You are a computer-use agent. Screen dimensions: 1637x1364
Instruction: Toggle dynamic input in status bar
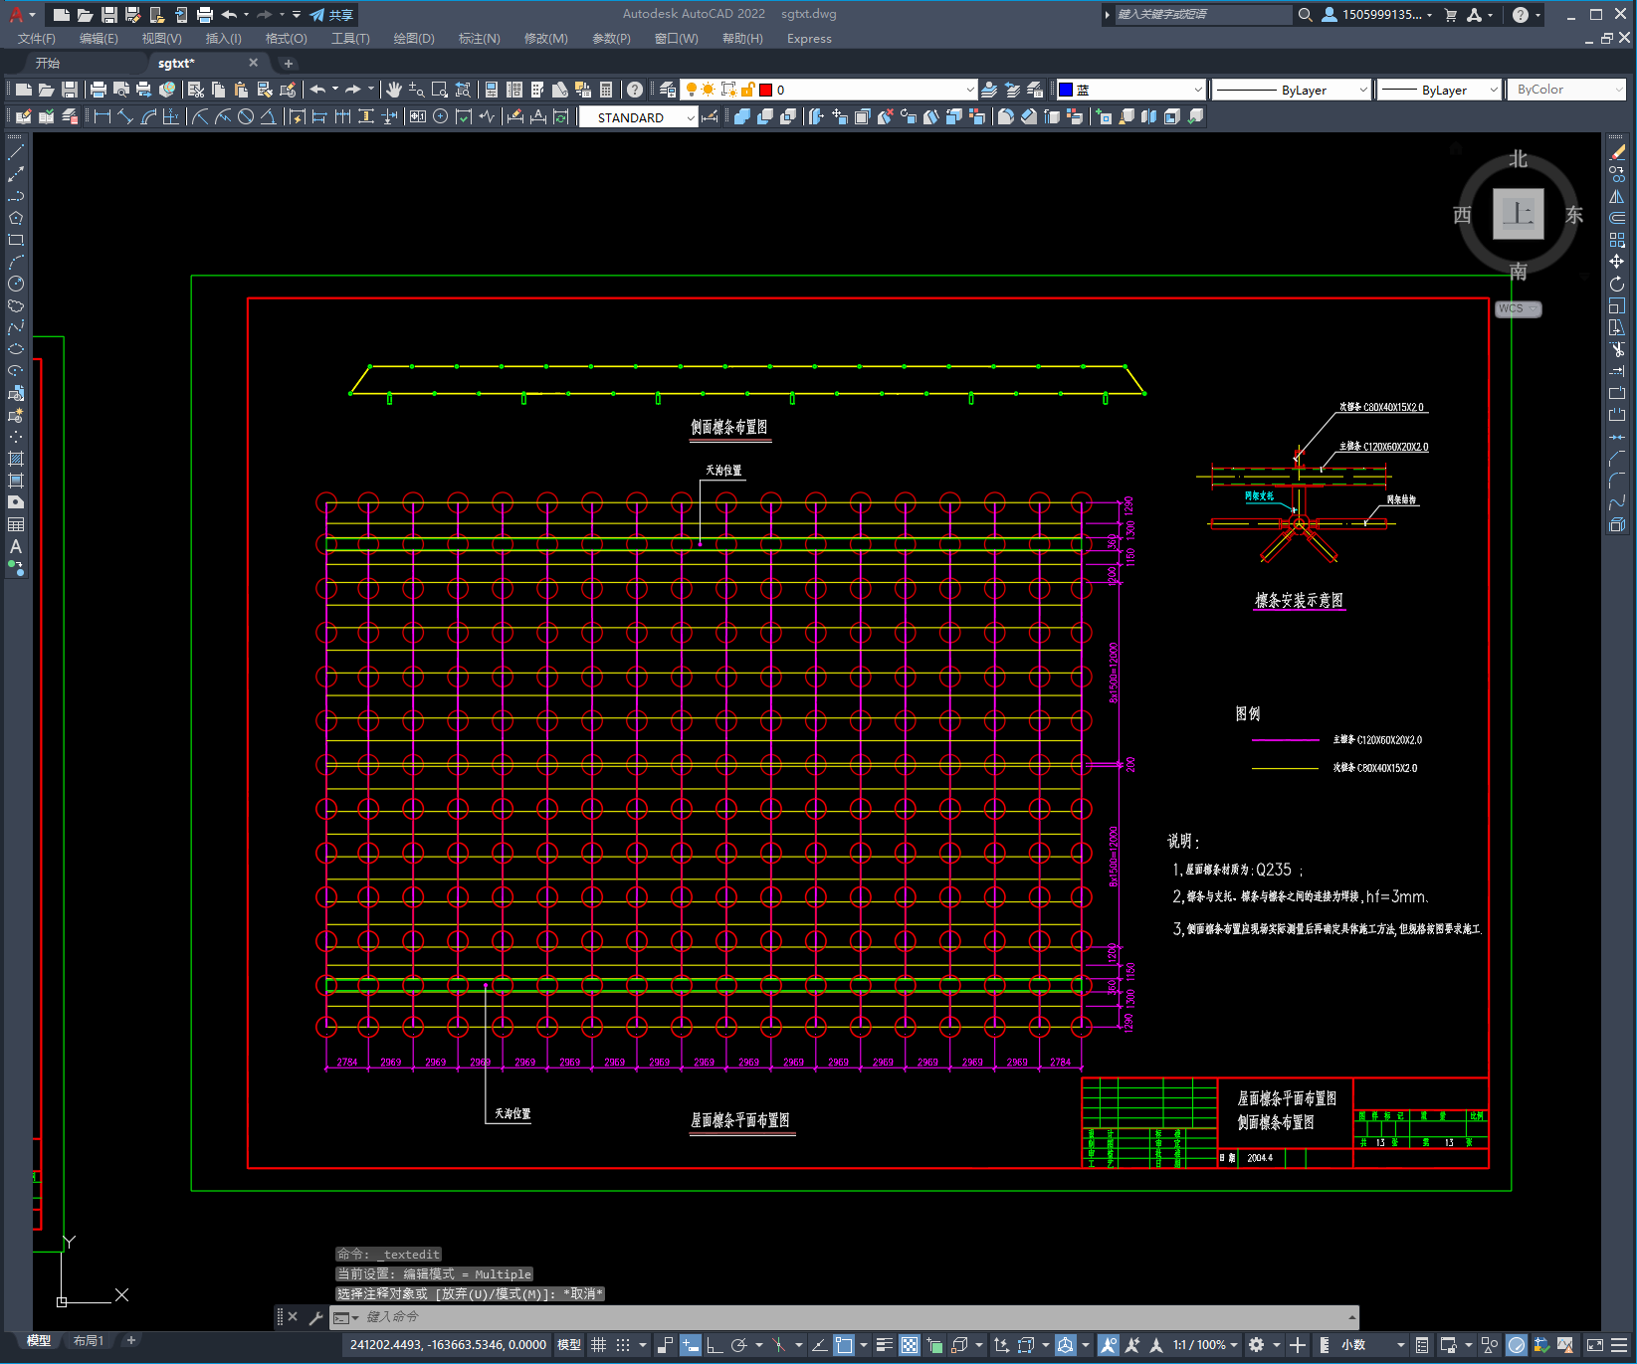click(x=690, y=1345)
